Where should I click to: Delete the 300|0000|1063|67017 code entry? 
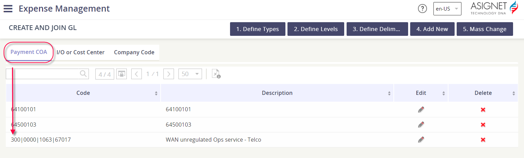point(483,140)
